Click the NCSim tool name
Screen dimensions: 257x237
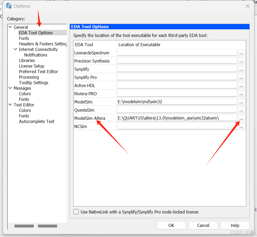coord(80,126)
